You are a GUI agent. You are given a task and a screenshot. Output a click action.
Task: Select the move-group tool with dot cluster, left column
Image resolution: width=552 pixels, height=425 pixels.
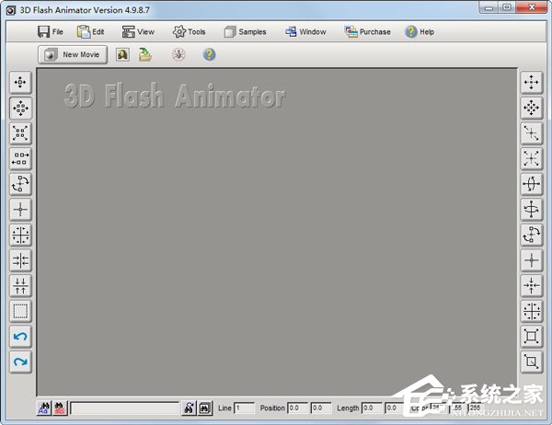pyautogui.click(x=20, y=108)
